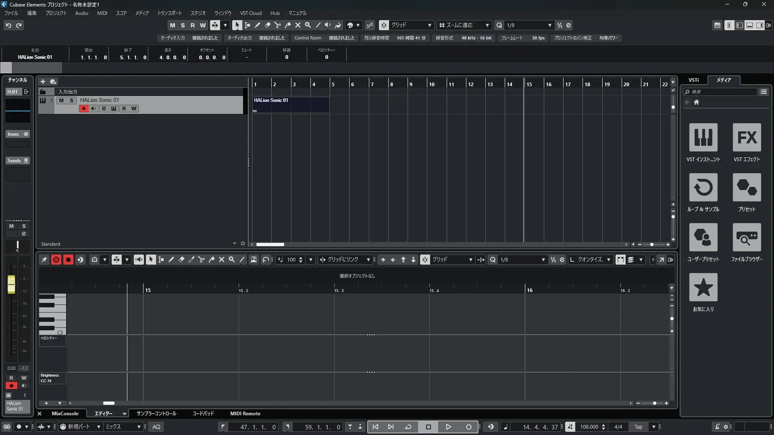Select the HALion Sonic 01 MIDI part
The width and height of the screenshot is (774, 435).
click(290, 105)
